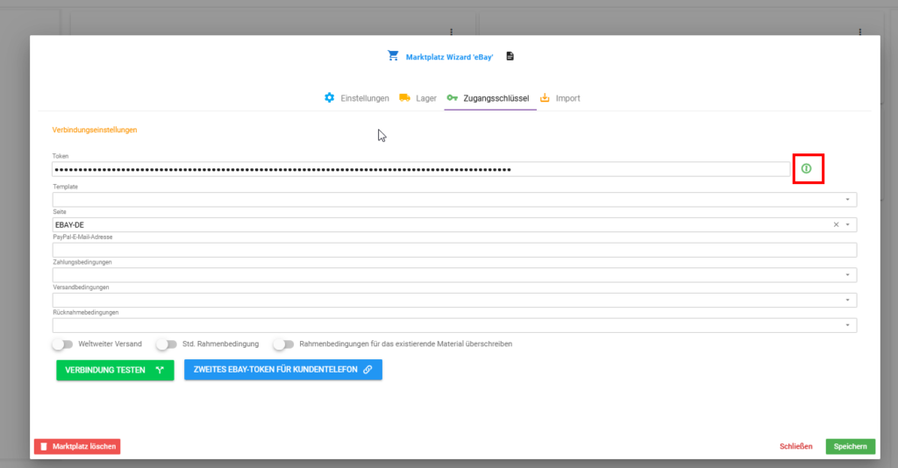The width and height of the screenshot is (898, 468).
Task: Click the trash icon on Marktplatz löschen
Action: (x=44, y=446)
